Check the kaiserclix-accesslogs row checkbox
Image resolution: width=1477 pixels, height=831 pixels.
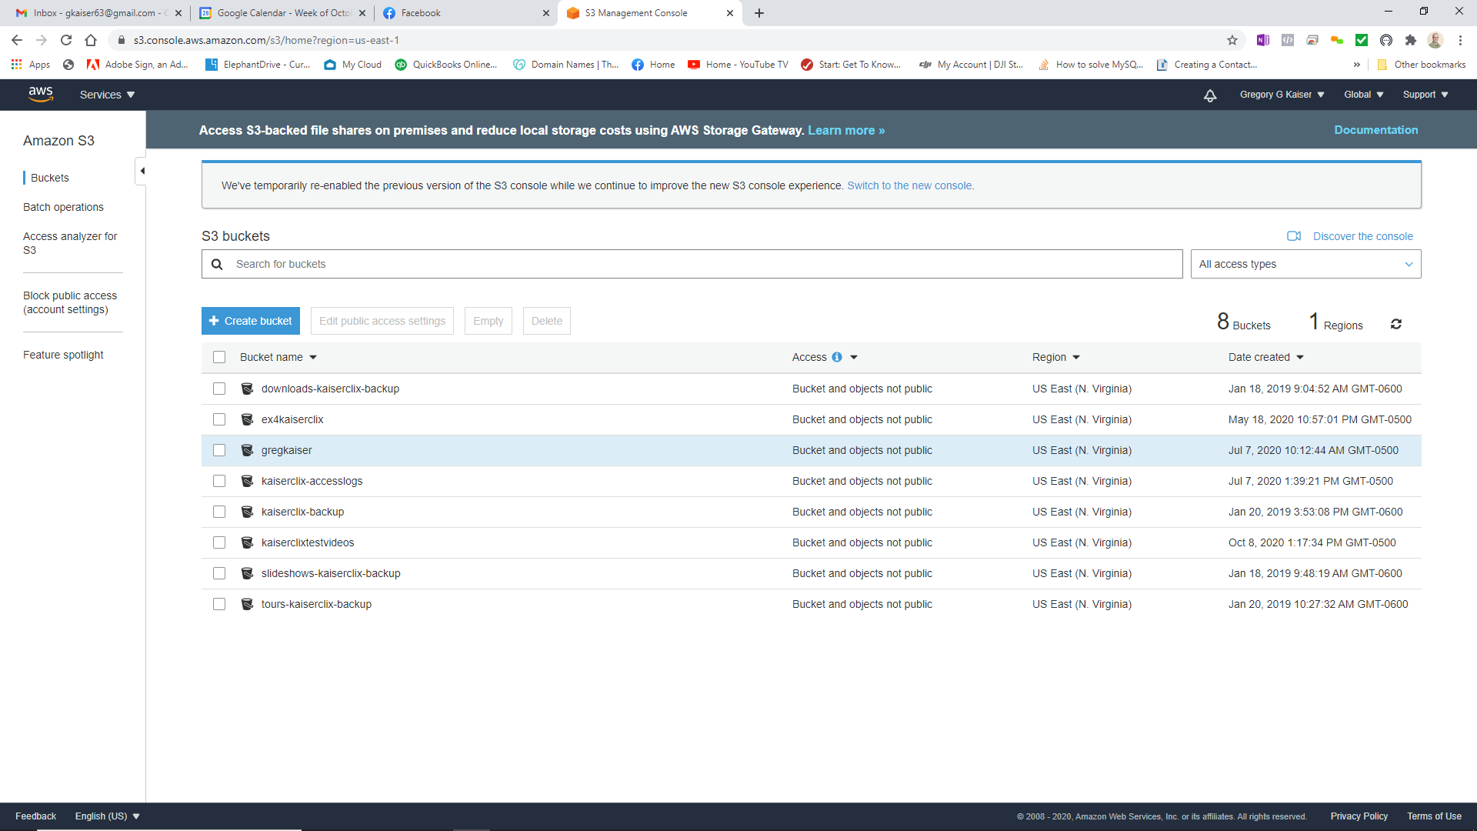219,481
